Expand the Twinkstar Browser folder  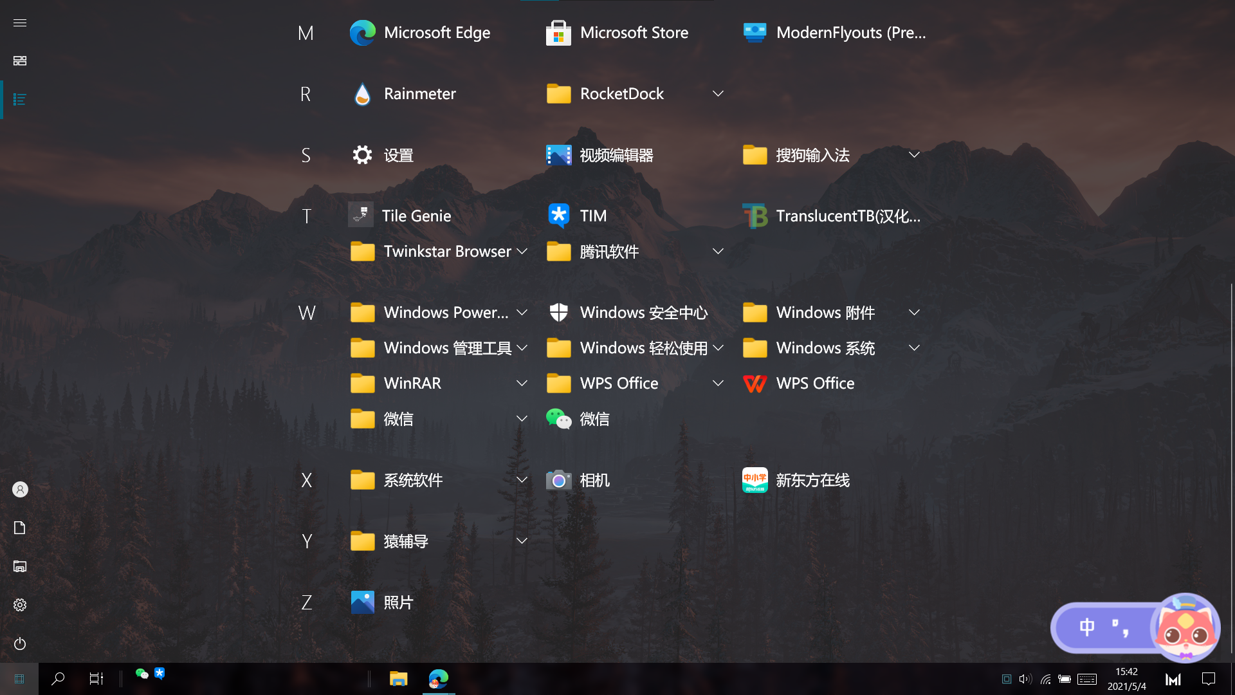click(522, 252)
